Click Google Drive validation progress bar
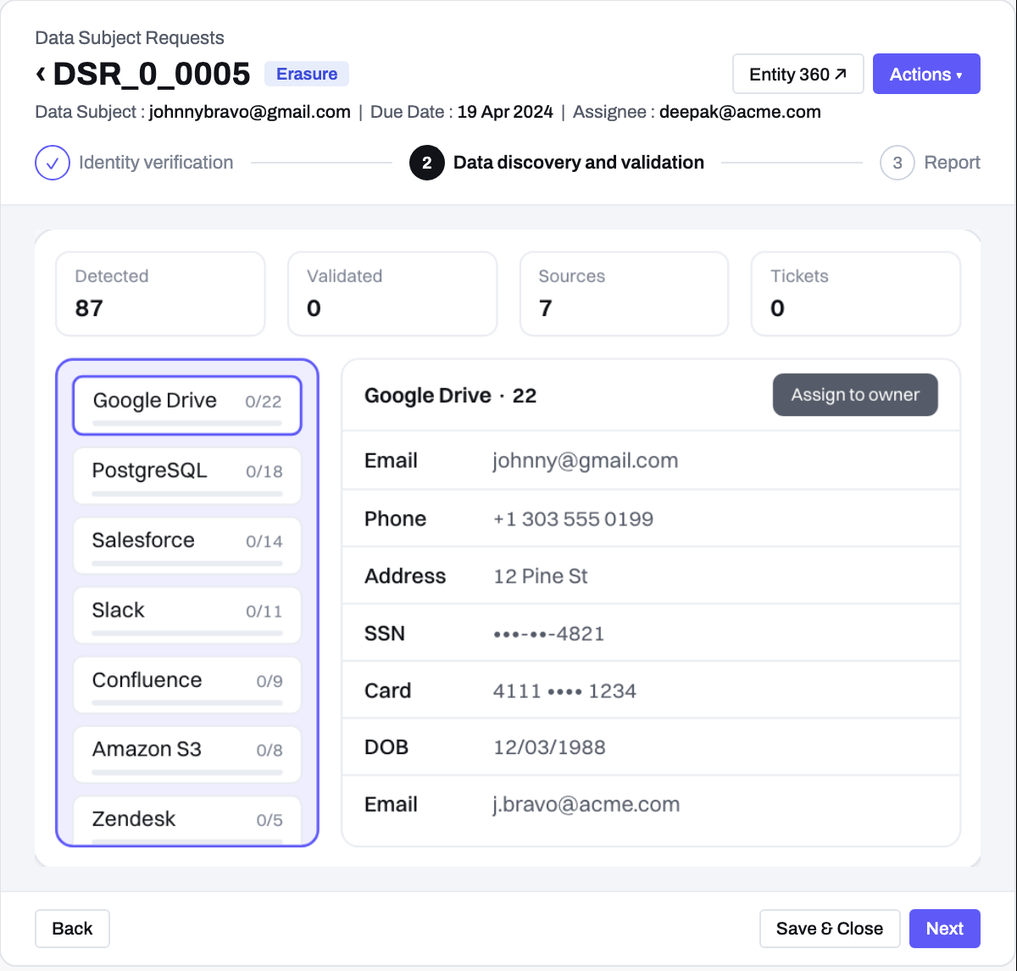 click(187, 423)
